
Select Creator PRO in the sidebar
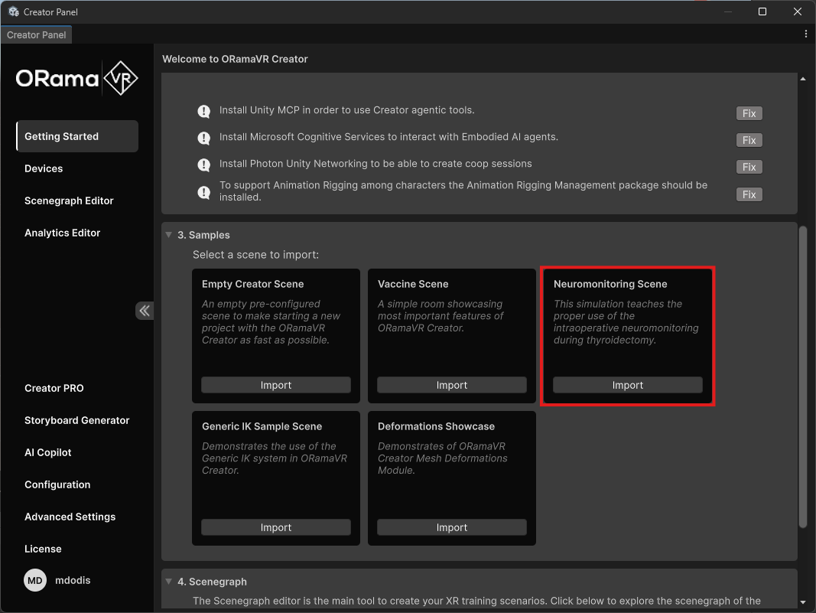[x=54, y=388]
